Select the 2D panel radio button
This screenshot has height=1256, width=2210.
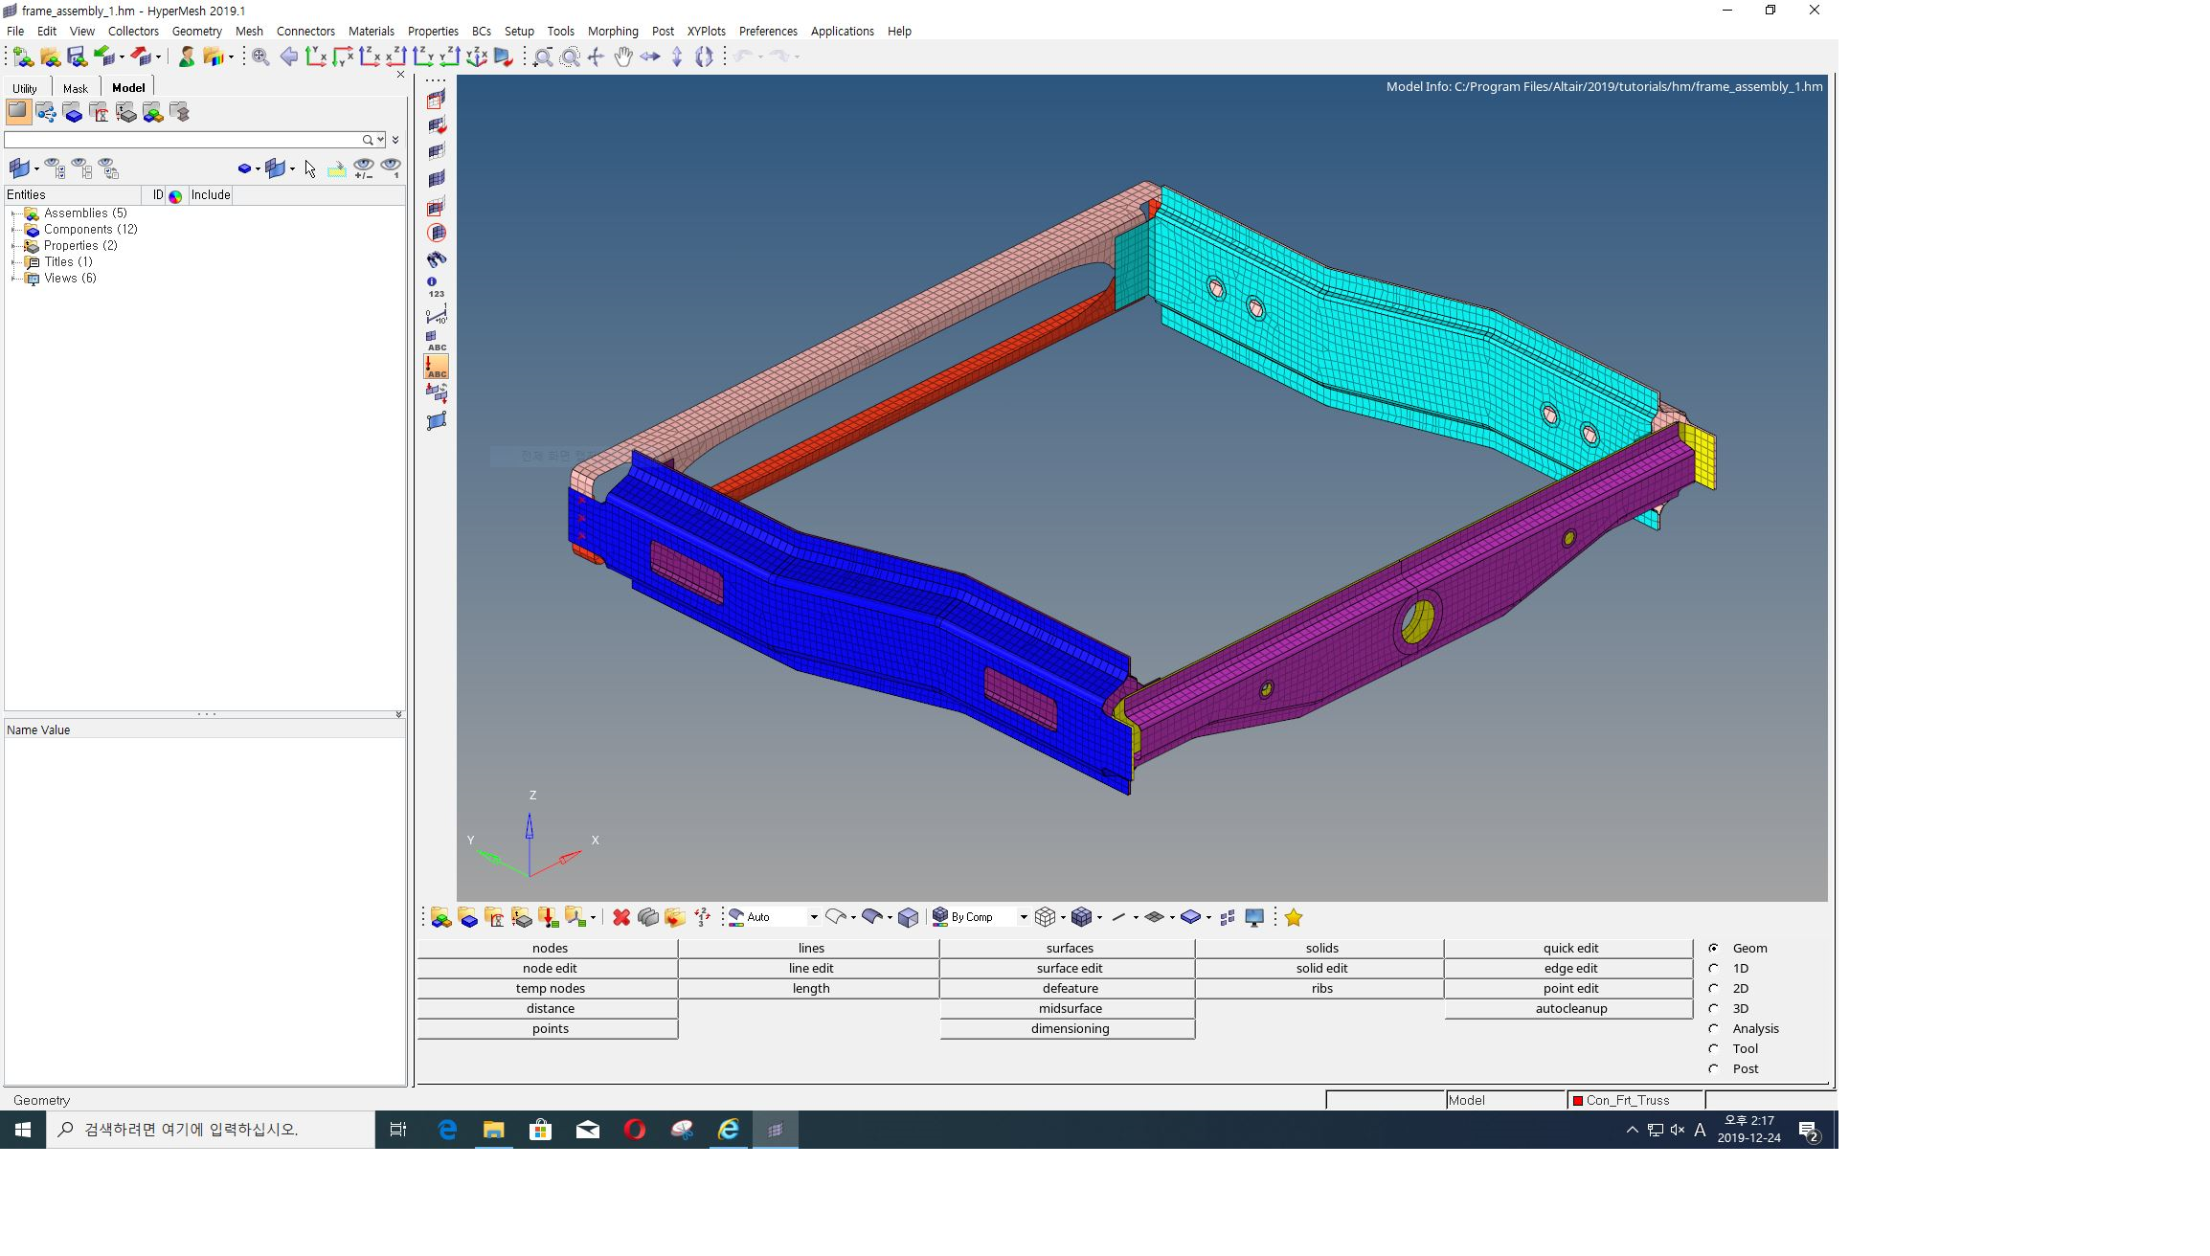point(1714,988)
